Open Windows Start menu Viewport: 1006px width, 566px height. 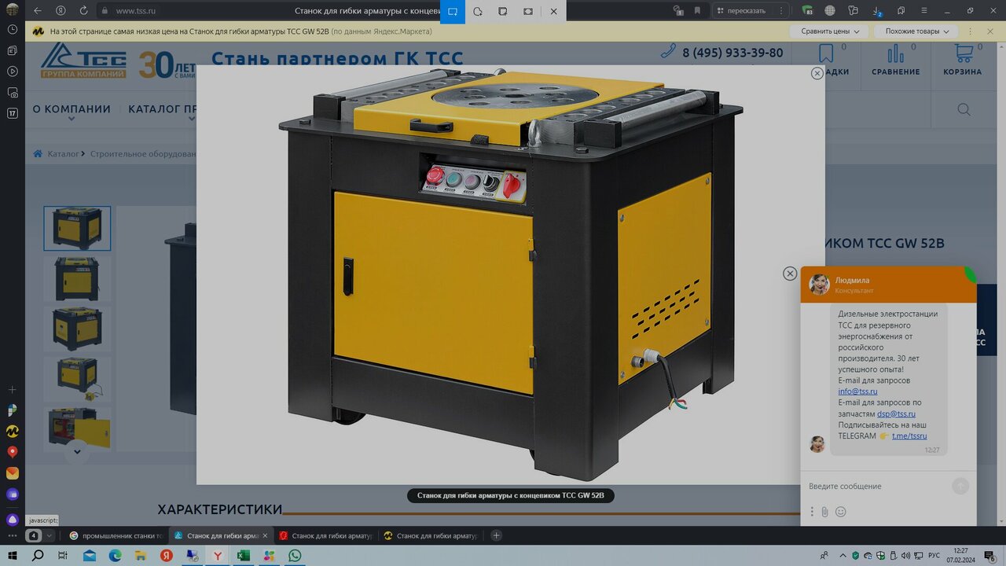tap(12, 556)
